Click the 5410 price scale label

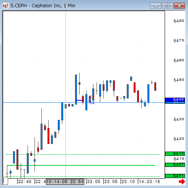[x=179, y=159]
